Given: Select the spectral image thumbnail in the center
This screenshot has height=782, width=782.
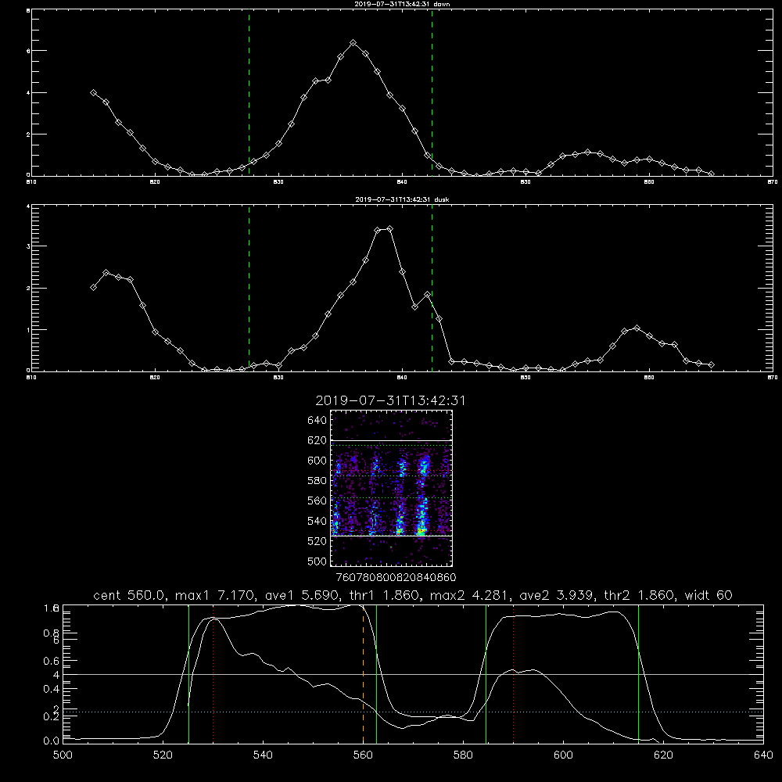Looking at the screenshot, I should click(391, 488).
